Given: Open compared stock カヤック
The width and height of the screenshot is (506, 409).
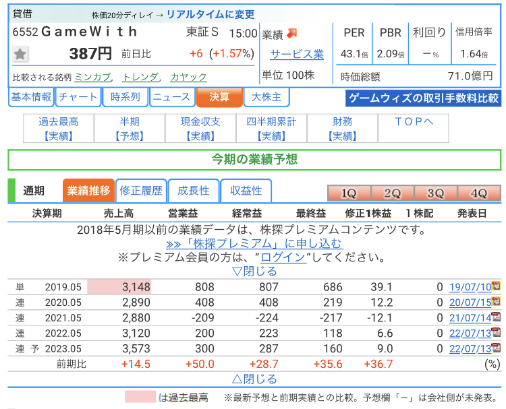Looking at the screenshot, I should [188, 77].
